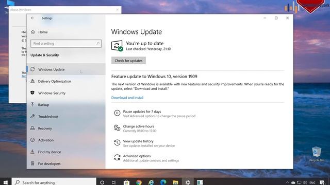Launch Internet Explorer from the taskbar
The image size is (330, 185).
coord(151,182)
